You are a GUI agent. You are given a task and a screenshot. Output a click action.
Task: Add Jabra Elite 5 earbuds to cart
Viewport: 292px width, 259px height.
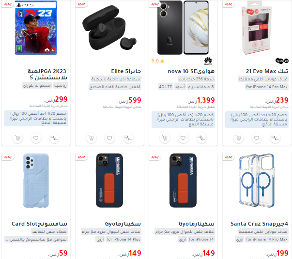click(x=91, y=138)
